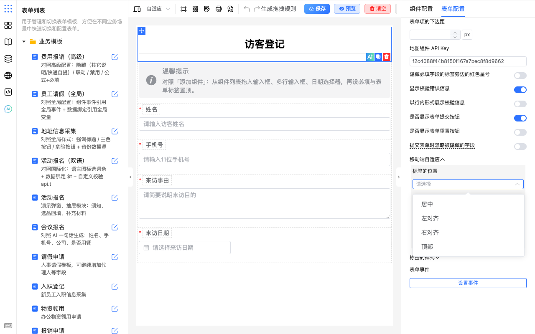Screen dimensions: 535x334
Task: Click the blue 保存 button
Action: pos(317,9)
